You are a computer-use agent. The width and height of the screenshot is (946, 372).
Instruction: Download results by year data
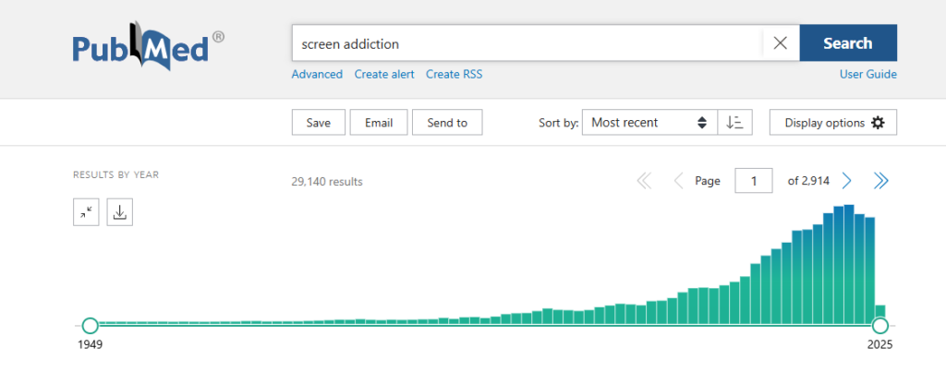tap(120, 212)
